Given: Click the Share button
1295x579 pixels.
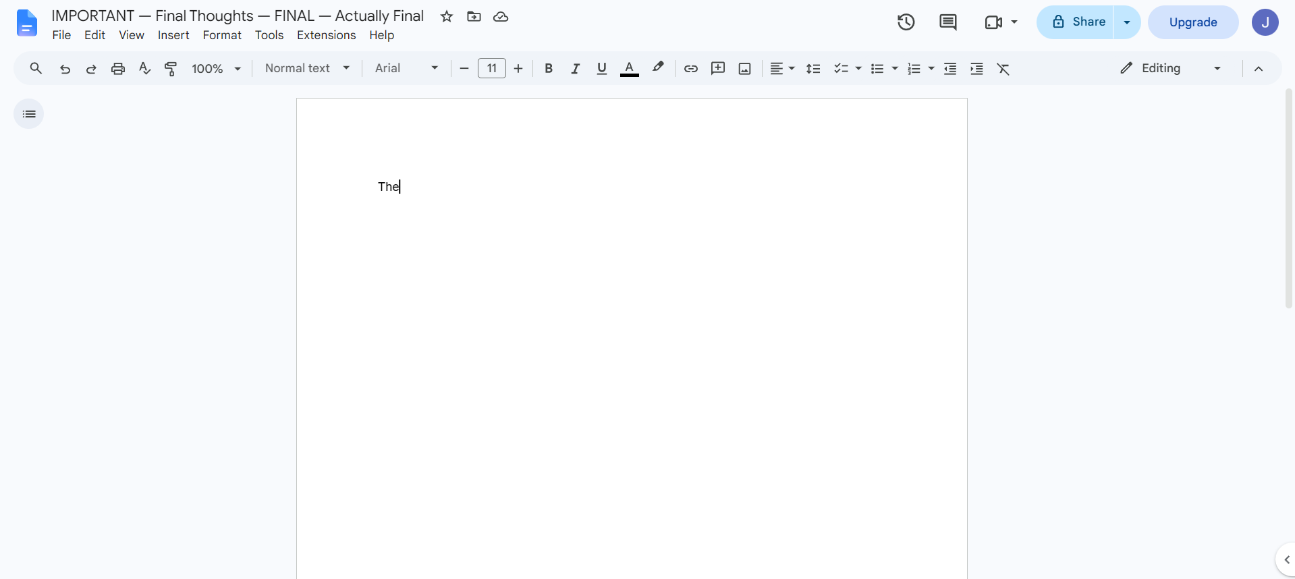Looking at the screenshot, I should coord(1075,22).
